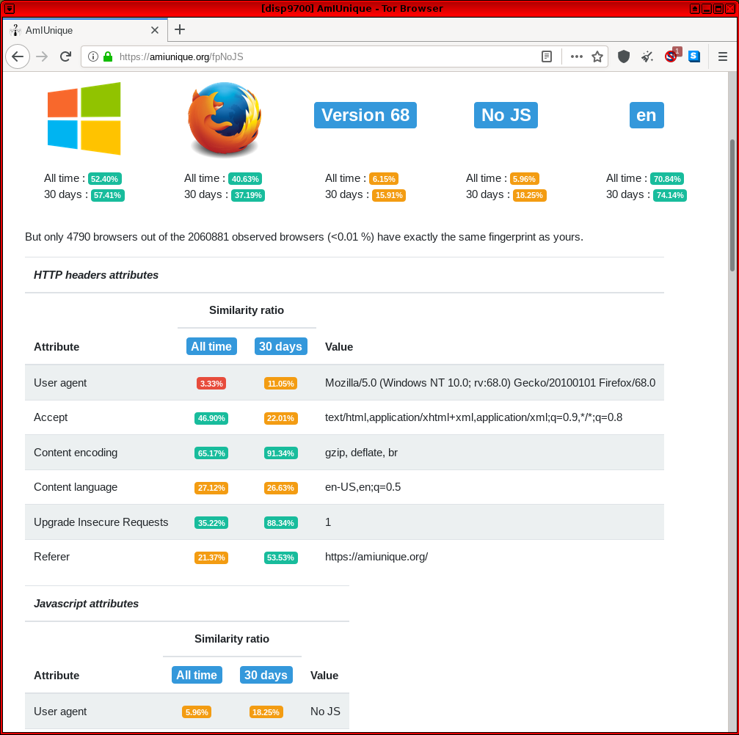Click the Firefox browser logo image
The height and width of the screenshot is (735, 739).
click(224, 119)
